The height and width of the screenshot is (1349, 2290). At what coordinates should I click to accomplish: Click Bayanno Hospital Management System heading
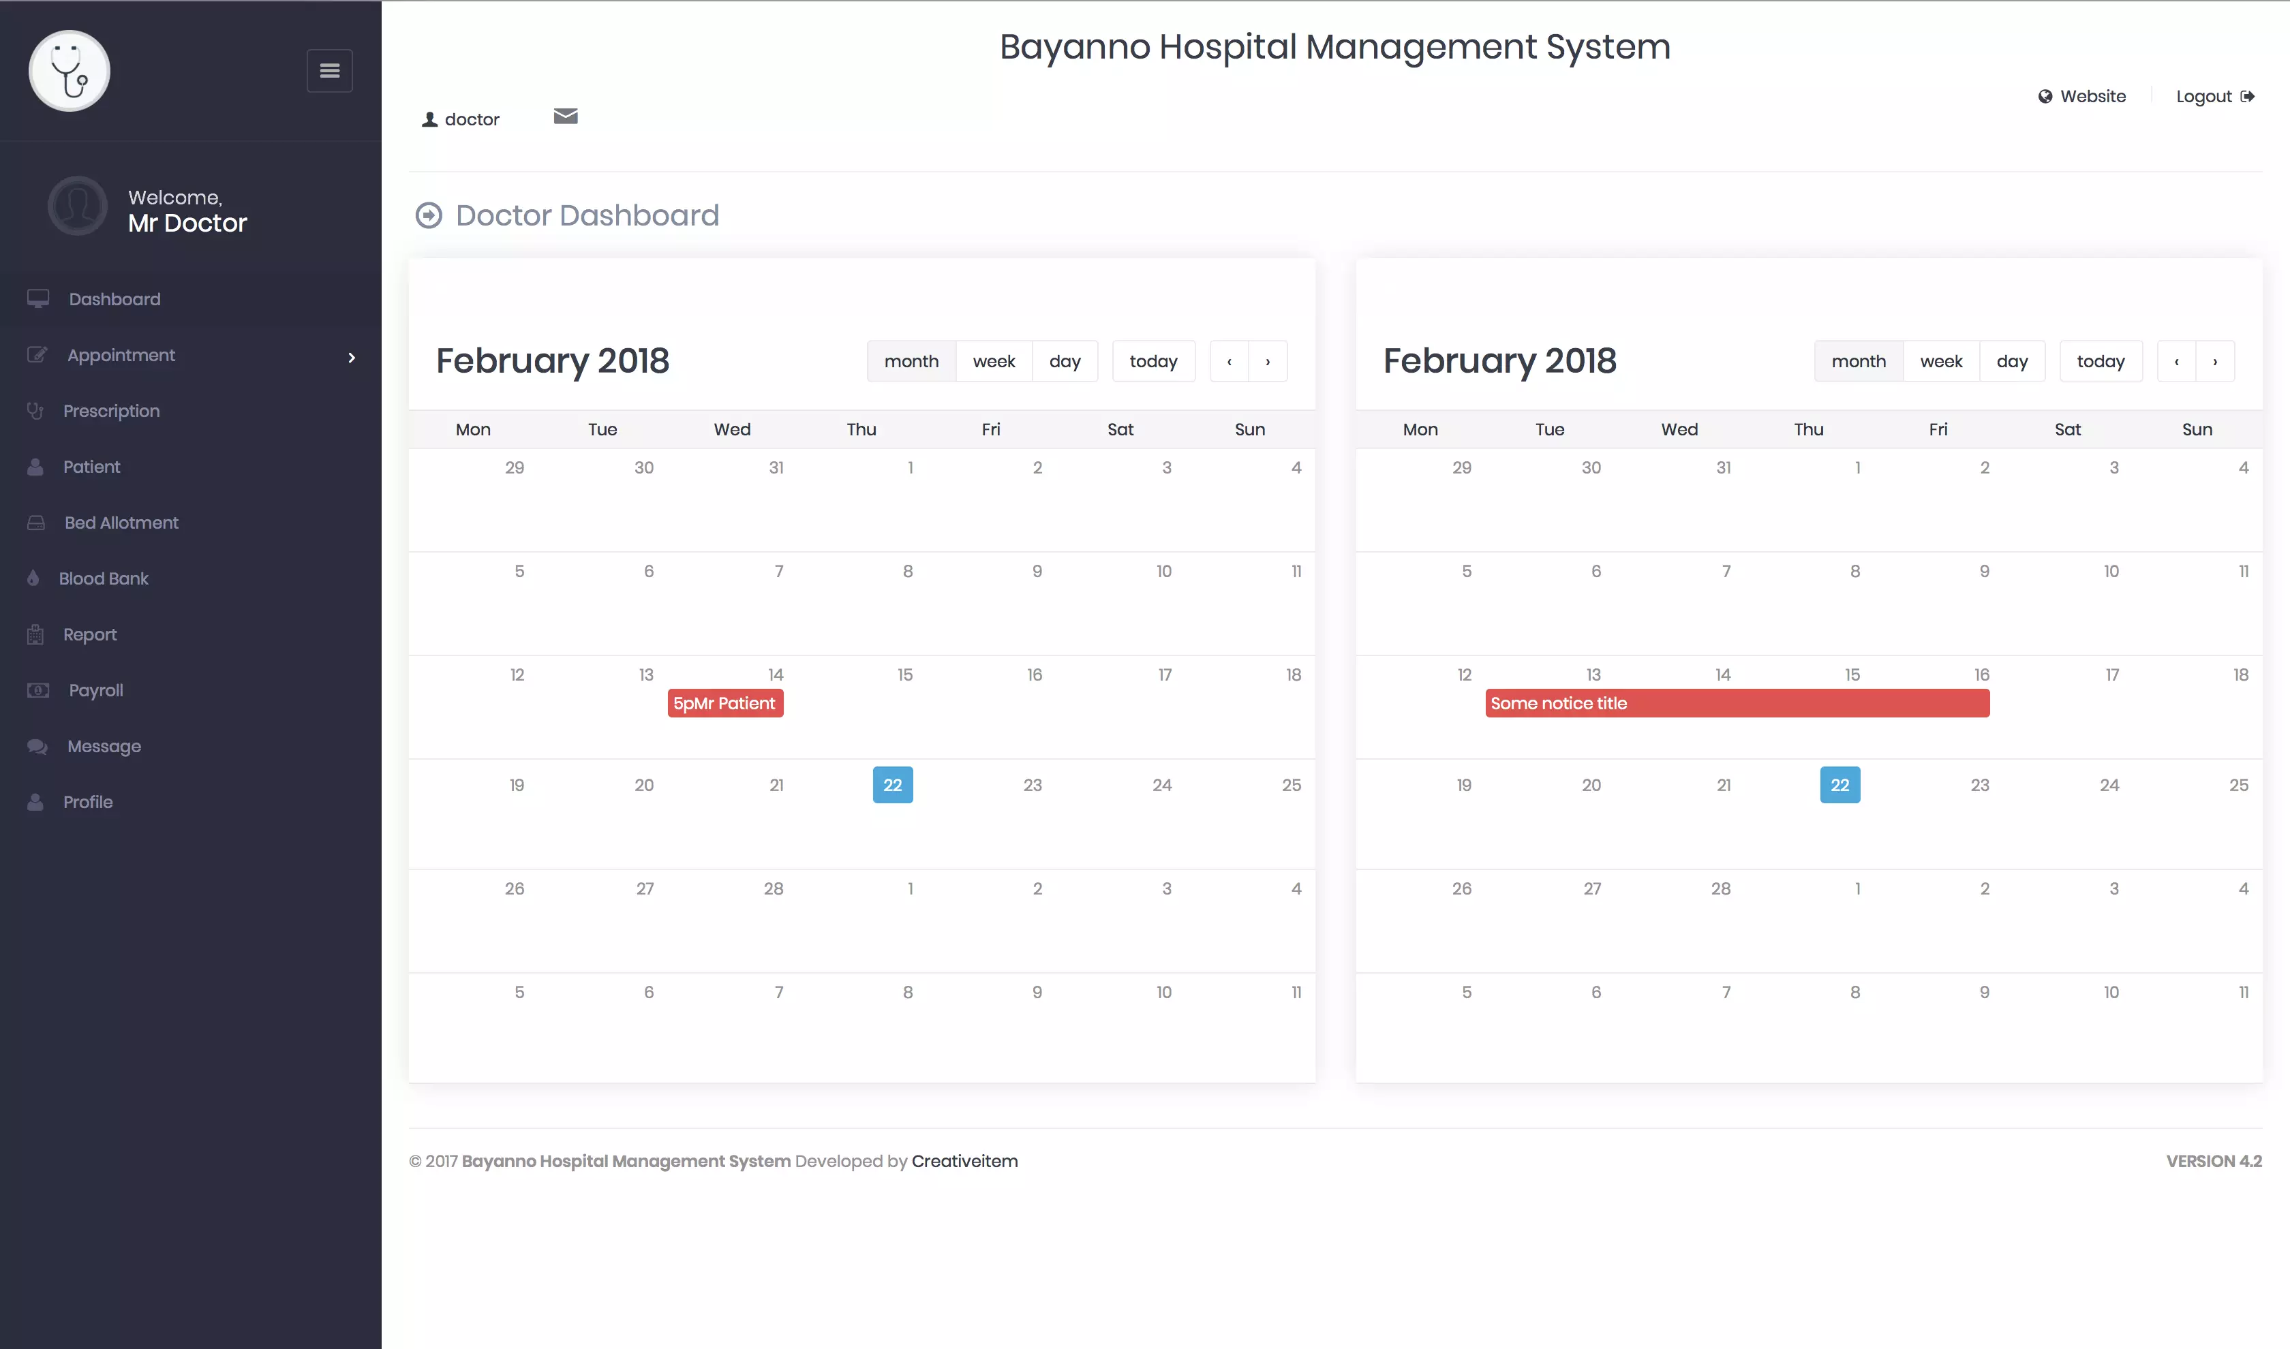[x=1334, y=47]
